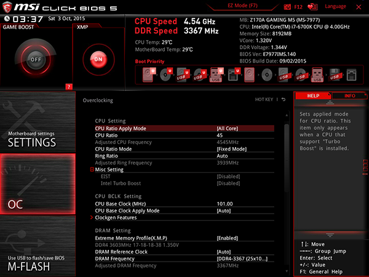Toggle Extreme Memory Profile (X.M.P) Enabled value
This screenshot has height=277, width=369.
[228, 238]
